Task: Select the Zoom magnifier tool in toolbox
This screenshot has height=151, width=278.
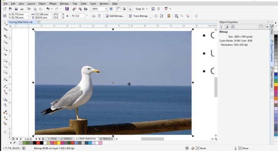Action: pyautogui.click(x=5, y=42)
